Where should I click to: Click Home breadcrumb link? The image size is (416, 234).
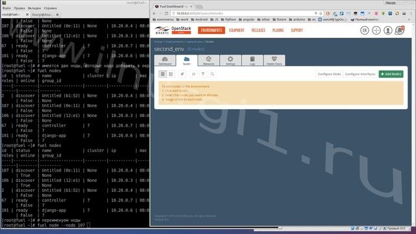click(x=158, y=42)
